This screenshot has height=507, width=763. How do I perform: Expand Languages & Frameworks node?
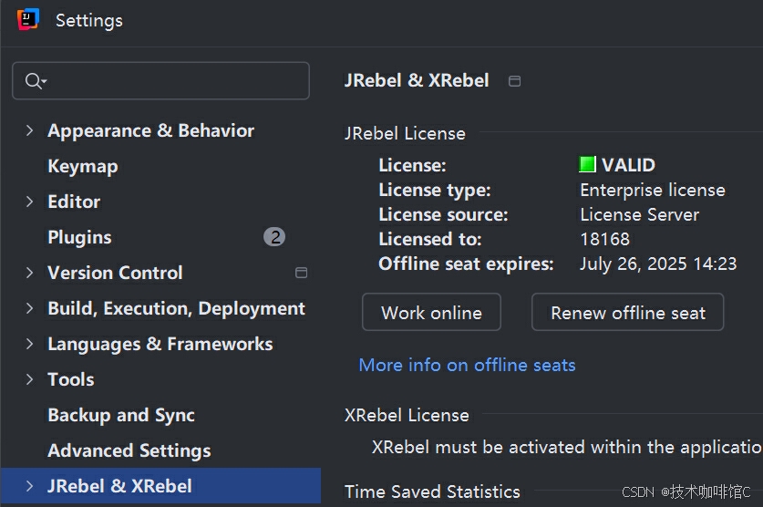[x=30, y=344]
